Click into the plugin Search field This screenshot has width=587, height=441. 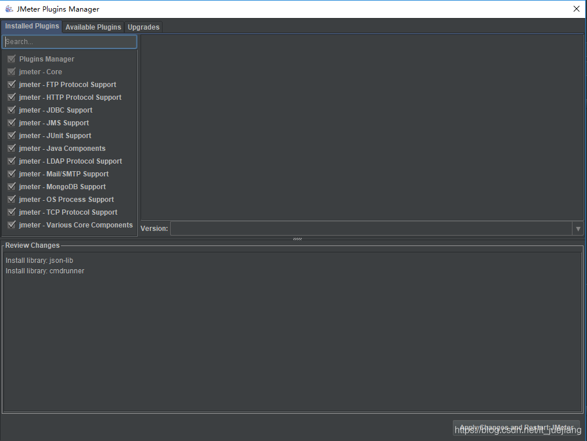pos(70,42)
